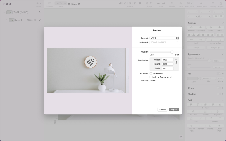The height and width of the screenshot is (141, 226).
Task: Expand the Stroke section chevron
Action: coord(223,88)
